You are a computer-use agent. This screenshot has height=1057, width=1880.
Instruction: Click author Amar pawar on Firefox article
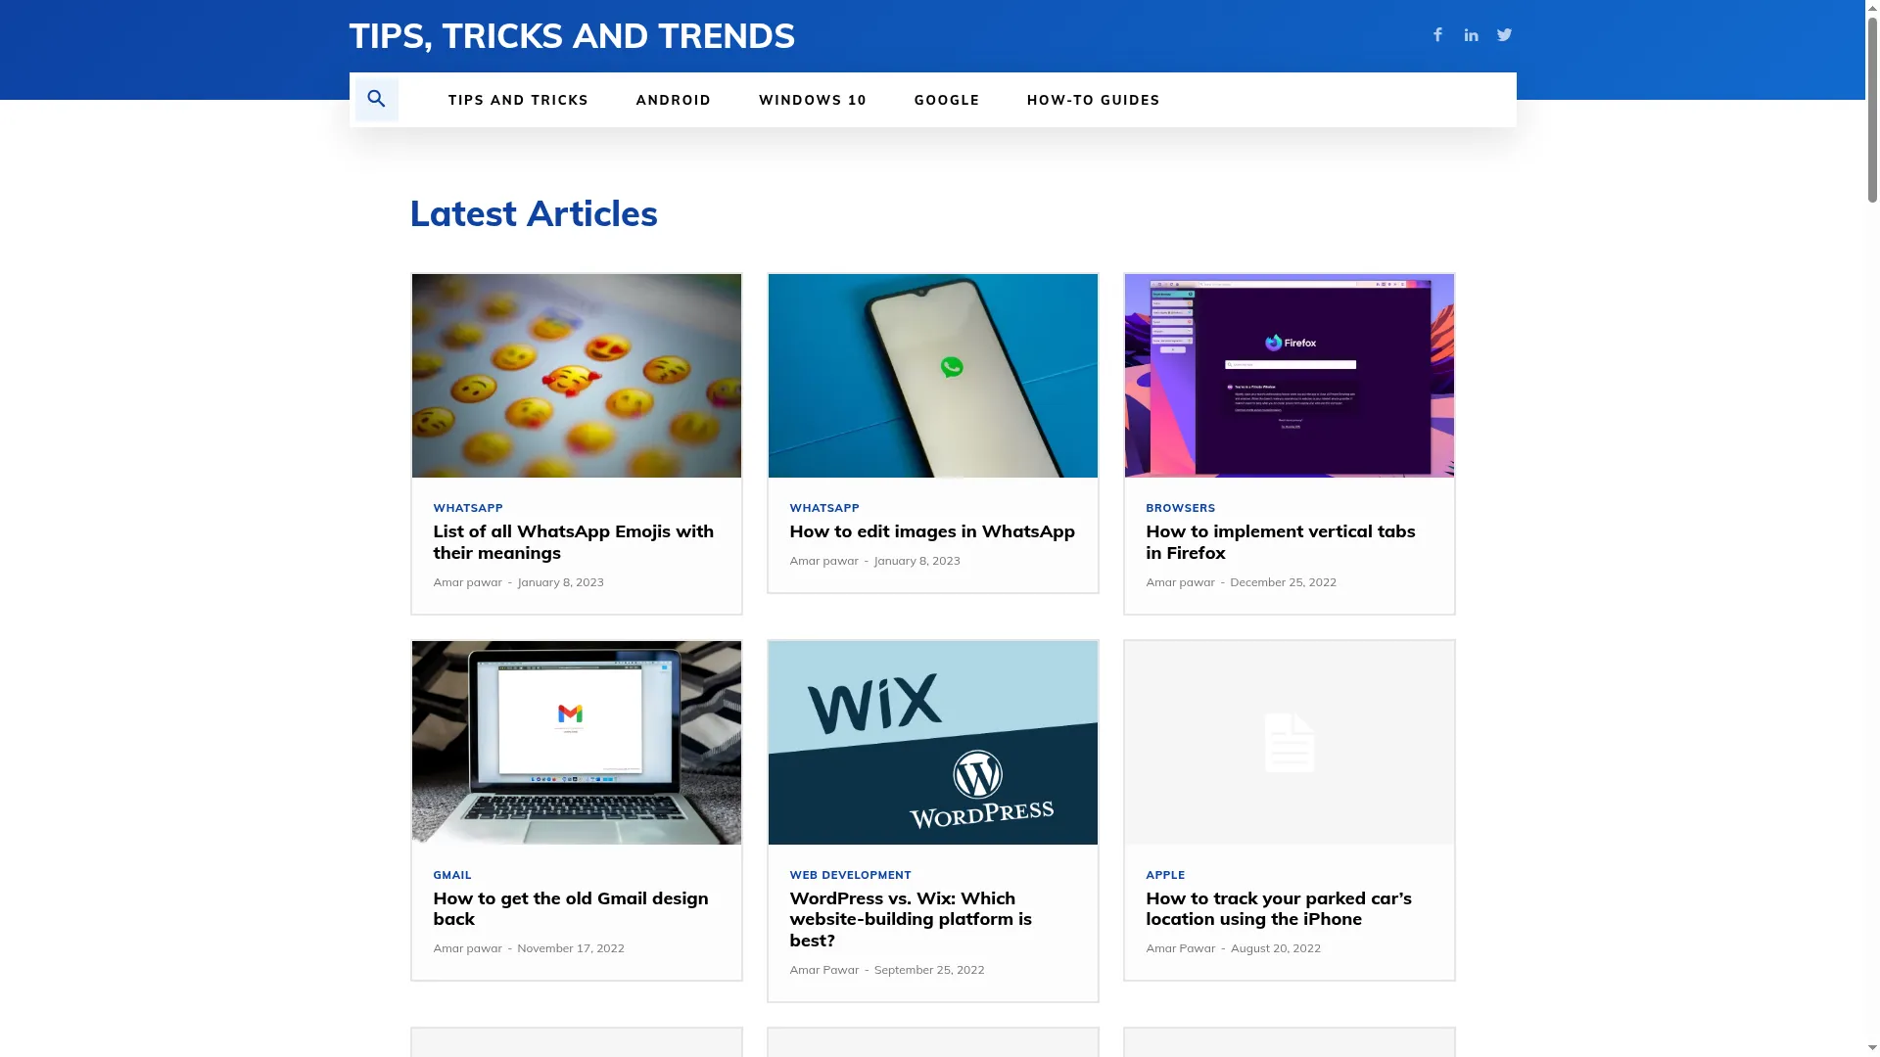pyautogui.click(x=1181, y=582)
